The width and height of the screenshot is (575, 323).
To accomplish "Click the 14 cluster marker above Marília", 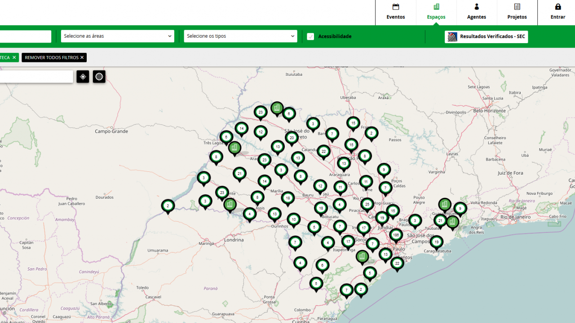I will 265,183.
